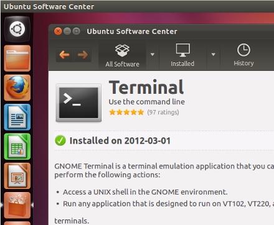This screenshot has height=225, width=274.
Task: Go back with the left arrow
Action: point(65,55)
